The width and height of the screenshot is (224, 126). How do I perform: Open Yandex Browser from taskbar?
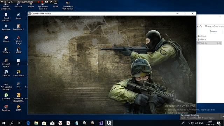pyautogui.click(x=61, y=123)
